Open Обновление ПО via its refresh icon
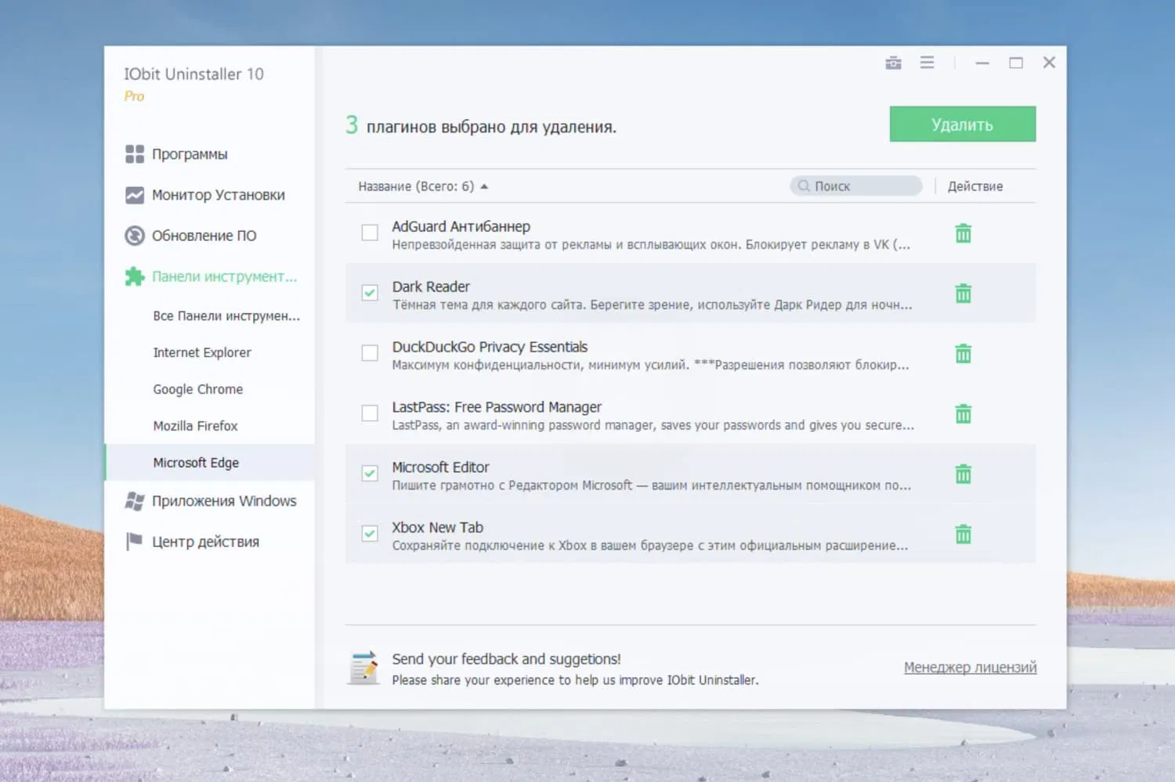 tap(135, 235)
